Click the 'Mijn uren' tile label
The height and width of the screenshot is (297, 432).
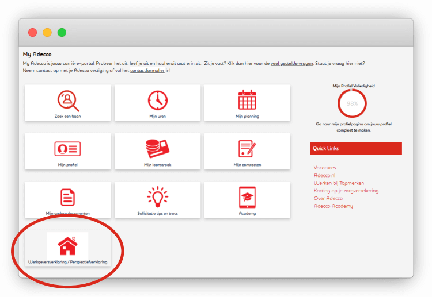(158, 116)
